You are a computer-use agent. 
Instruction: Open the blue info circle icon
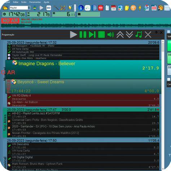point(81,8)
